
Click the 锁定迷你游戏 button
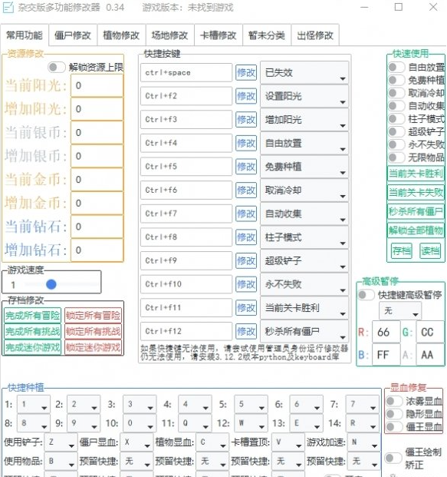click(x=93, y=347)
